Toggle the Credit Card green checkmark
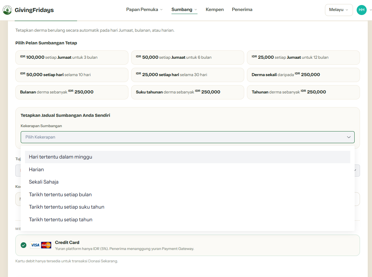This screenshot has height=277, width=372. pos(23,245)
